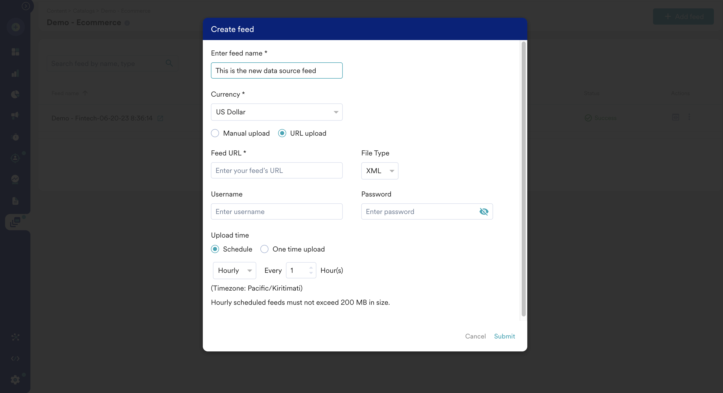Viewport: 723px width, 393px height.
Task: Select the URL upload radio button
Action: [282, 133]
